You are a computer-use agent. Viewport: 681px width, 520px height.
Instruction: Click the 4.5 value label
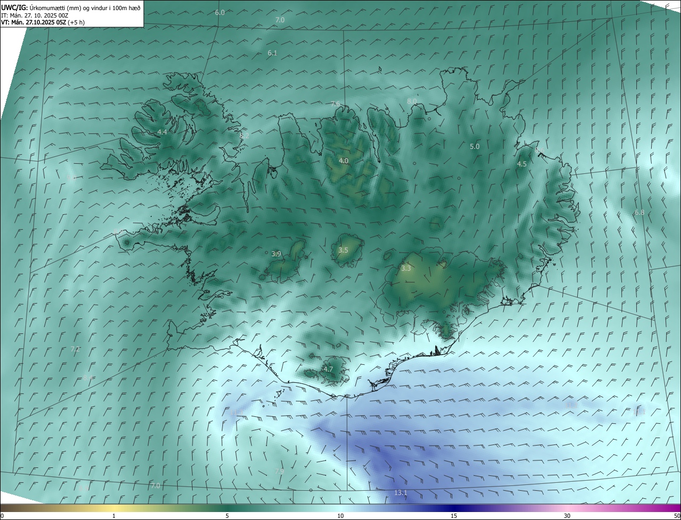pyautogui.click(x=522, y=164)
